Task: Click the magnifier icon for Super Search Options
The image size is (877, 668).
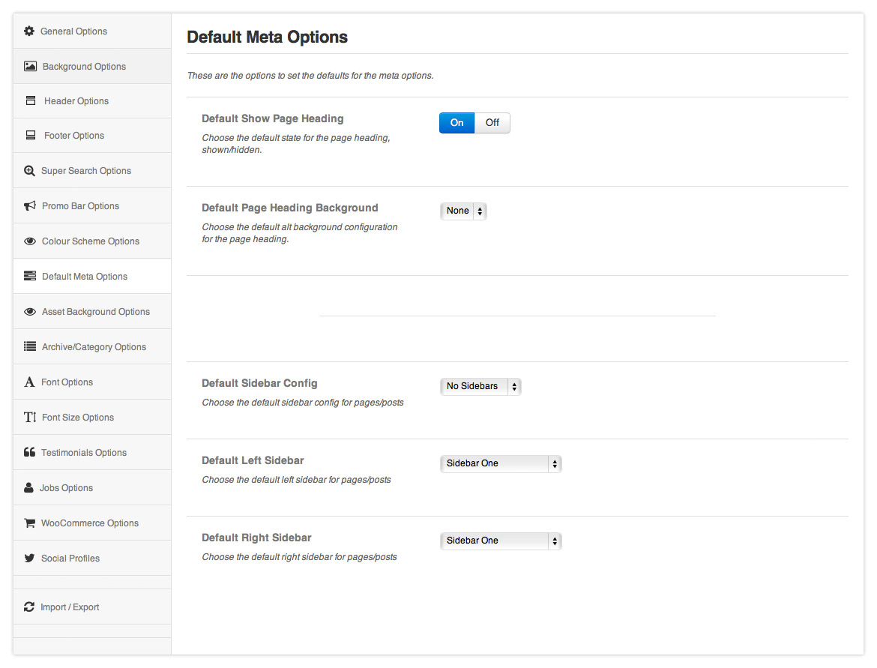Action: click(29, 171)
